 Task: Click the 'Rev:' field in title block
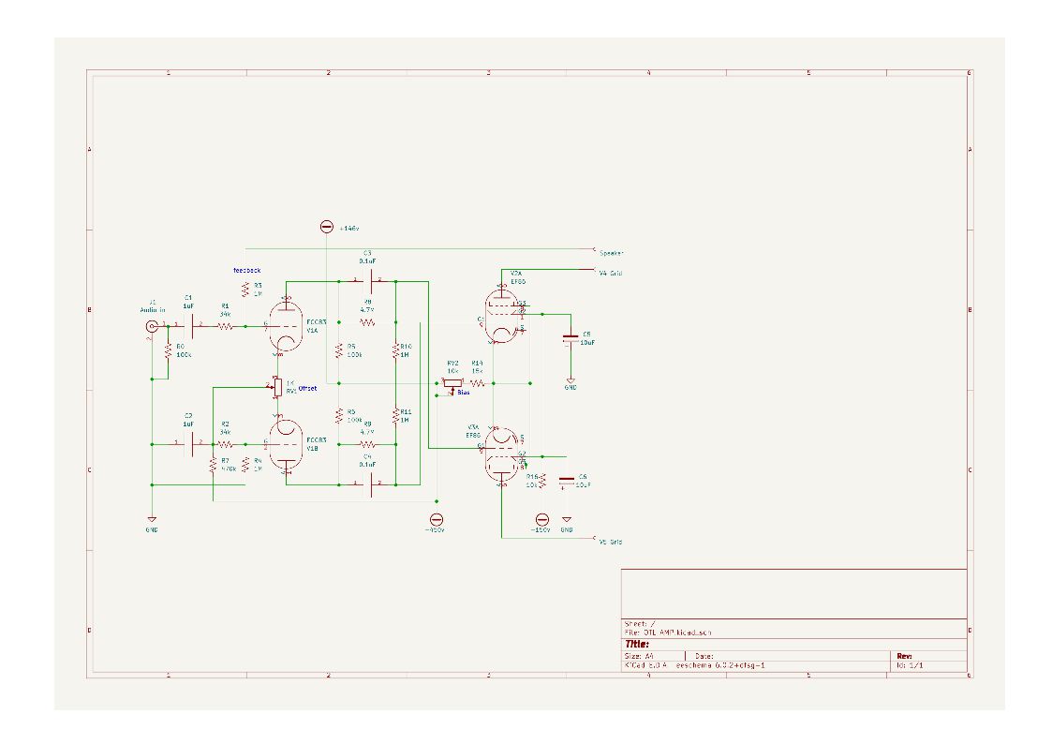[904, 656]
